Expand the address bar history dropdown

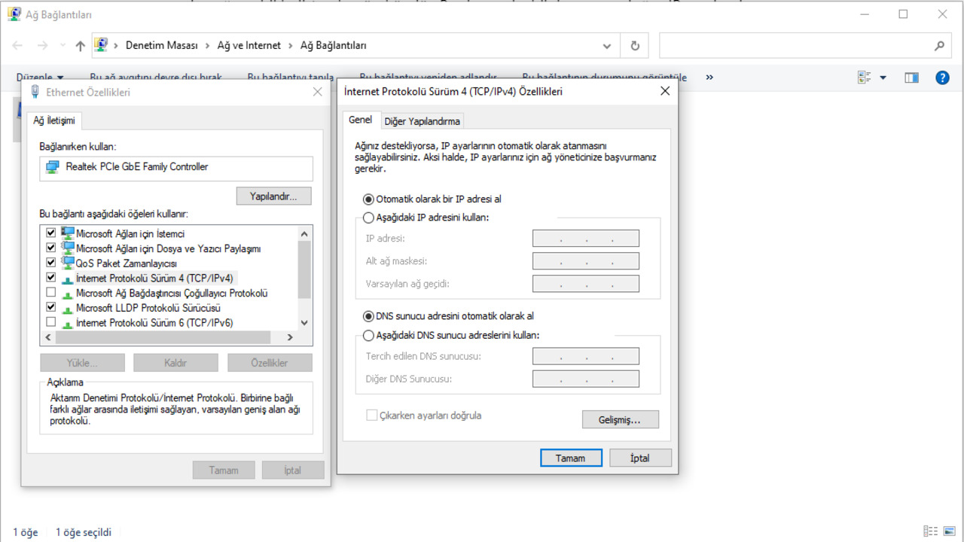click(607, 46)
